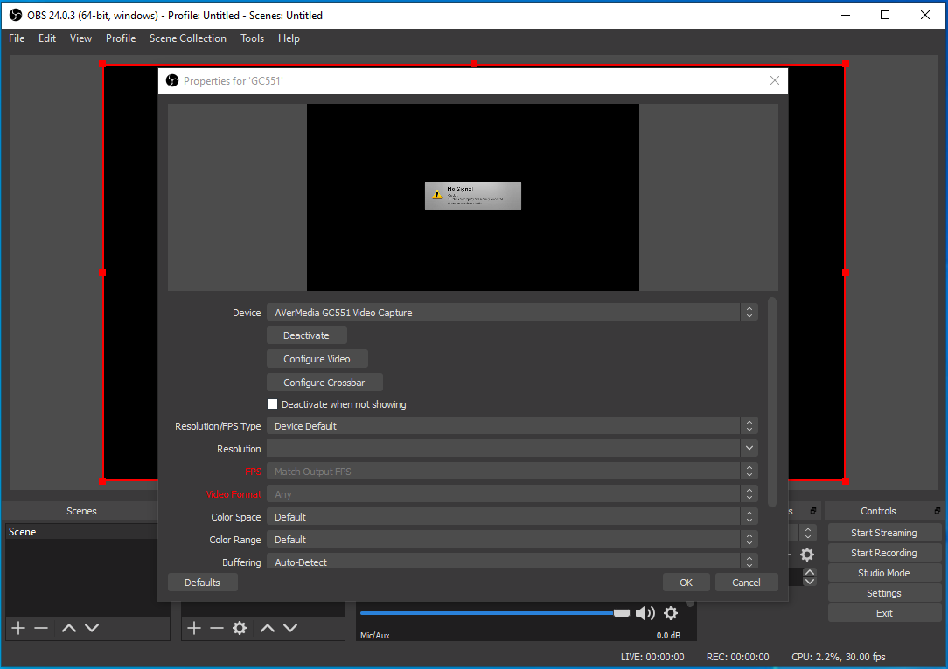Confirm properties with OK button
Screen dimensions: 948x669
point(686,582)
